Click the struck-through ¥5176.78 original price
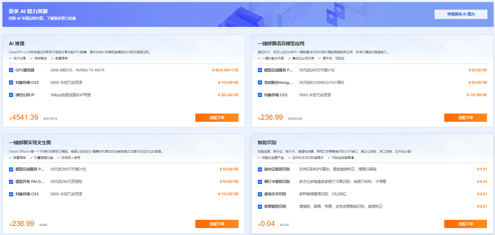This screenshot has height=235, width=495. tap(50, 119)
